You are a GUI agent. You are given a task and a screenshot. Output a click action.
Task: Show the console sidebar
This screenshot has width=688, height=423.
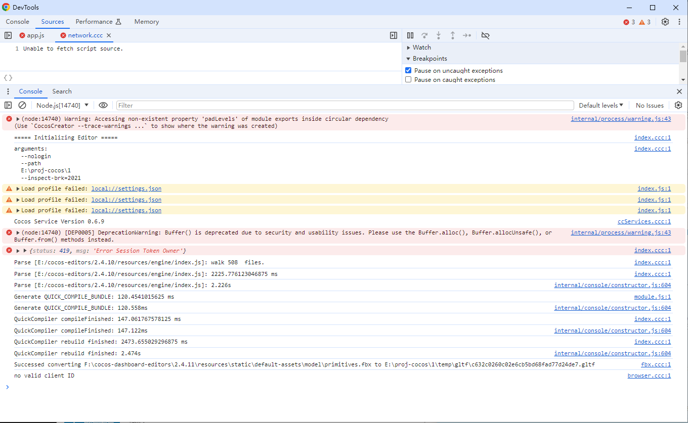pos(8,105)
